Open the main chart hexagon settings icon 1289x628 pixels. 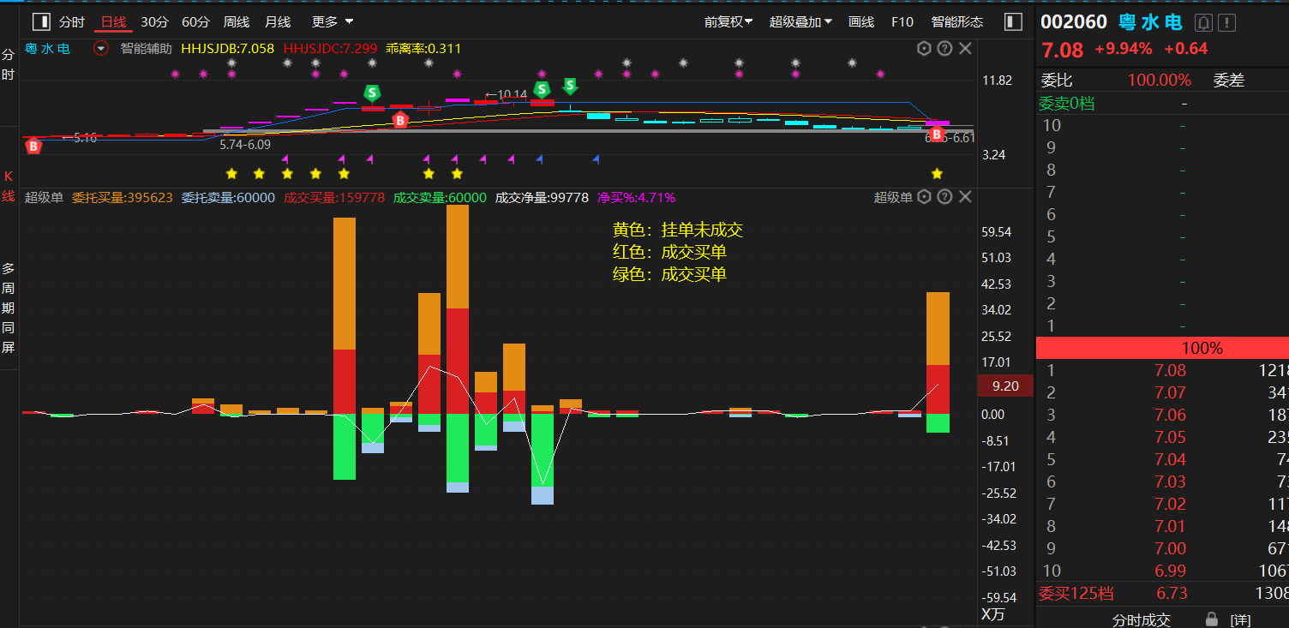[923, 49]
